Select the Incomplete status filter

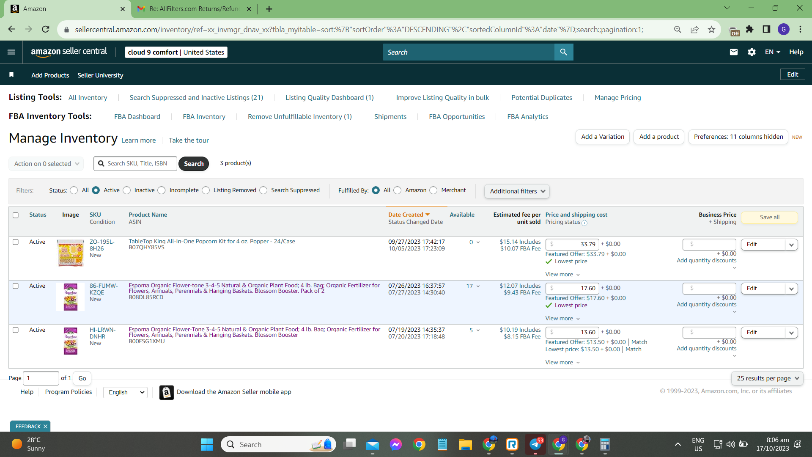pos(162,190)
